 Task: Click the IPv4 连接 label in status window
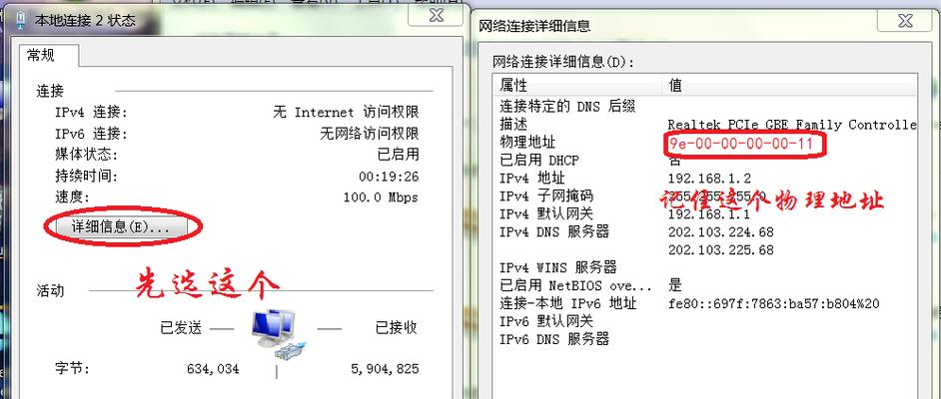(91, 112)
